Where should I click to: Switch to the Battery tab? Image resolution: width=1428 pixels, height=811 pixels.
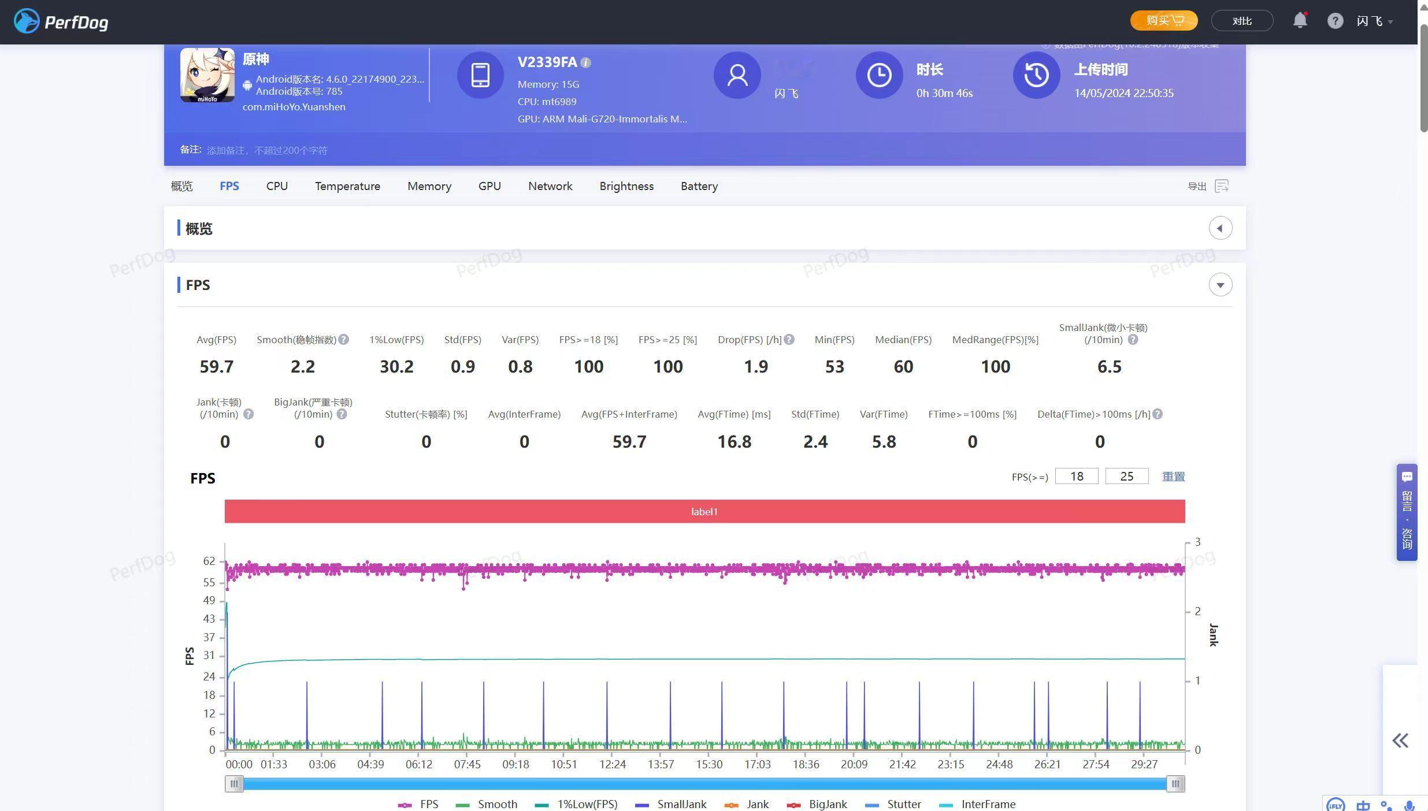tap(699, 186)
